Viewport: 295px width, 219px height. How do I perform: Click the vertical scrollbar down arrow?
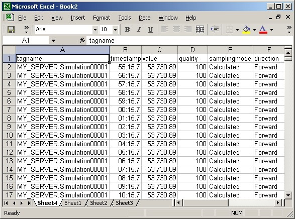click(x=288, y=195)
